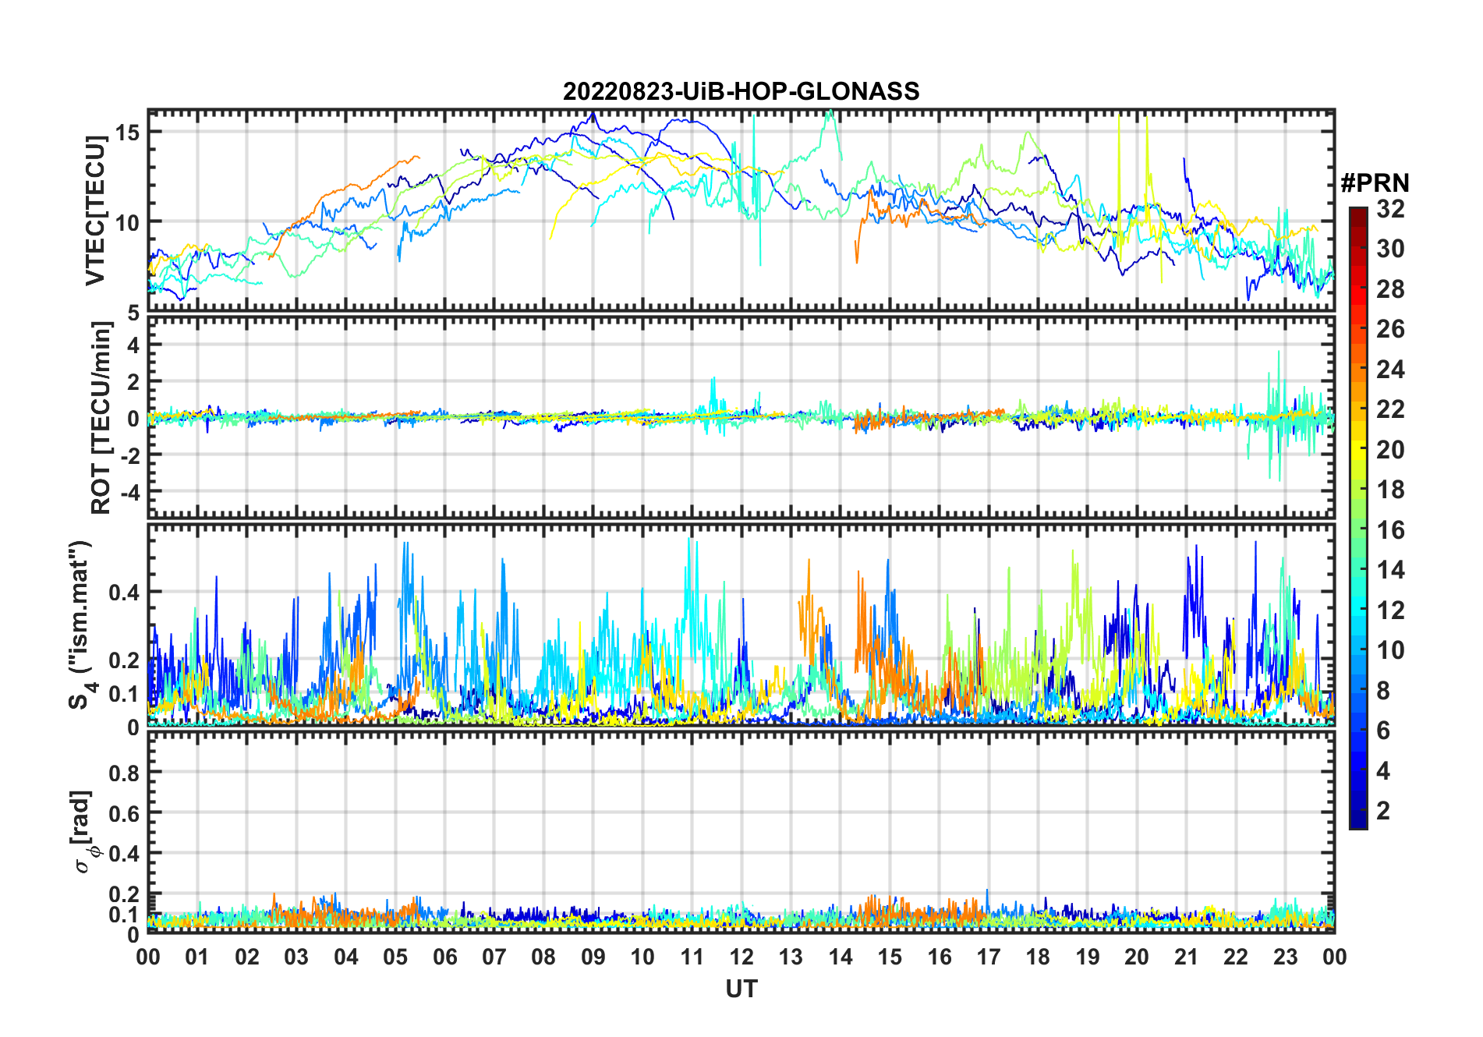1483x1037 pixels.
Task: Click the 0.4 tick on the S4 axis
Action: coord(124,592)
